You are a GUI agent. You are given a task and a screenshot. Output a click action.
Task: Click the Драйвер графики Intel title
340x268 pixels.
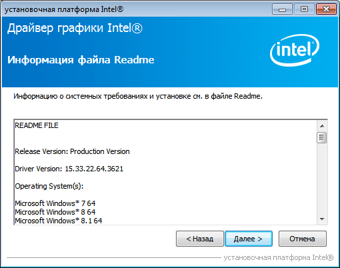(x=75, y=29)
